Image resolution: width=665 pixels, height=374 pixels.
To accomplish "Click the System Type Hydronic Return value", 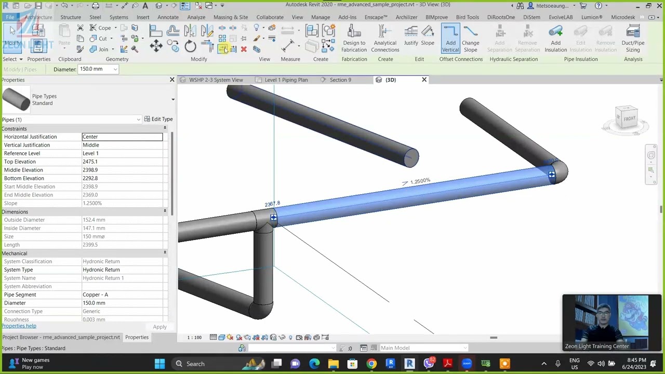I will 122,270.
